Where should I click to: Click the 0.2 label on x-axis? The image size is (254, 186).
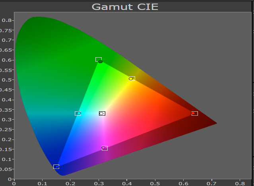tap(70, 184)
